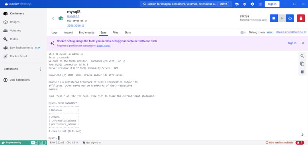Open the 3306:3306 port link
This screenshot has height=145, width=308.
click(74, 26)
